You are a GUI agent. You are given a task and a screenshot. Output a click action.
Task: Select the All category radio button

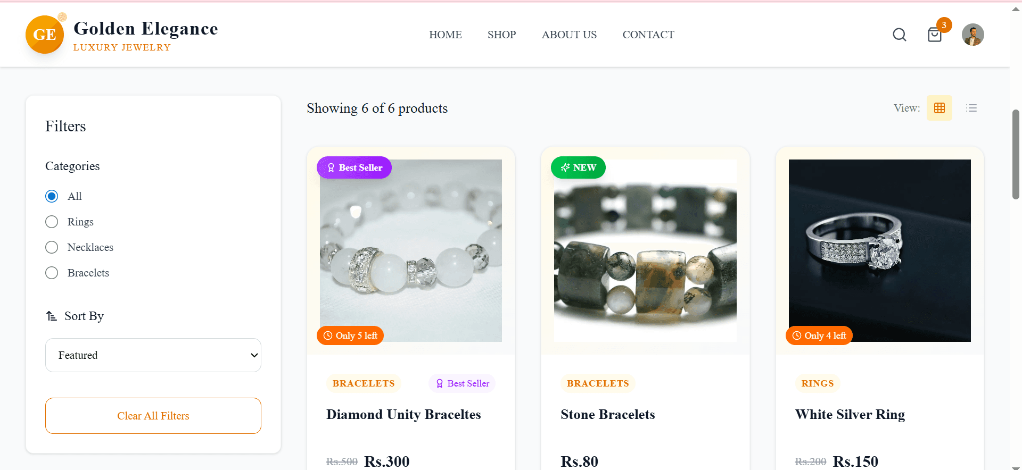pos(52,196)
